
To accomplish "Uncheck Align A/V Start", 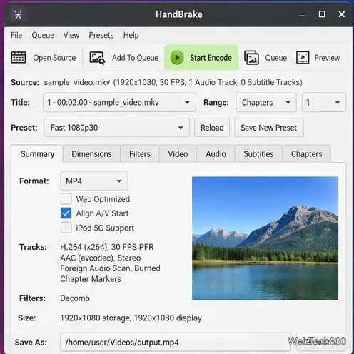I will 66,213.
